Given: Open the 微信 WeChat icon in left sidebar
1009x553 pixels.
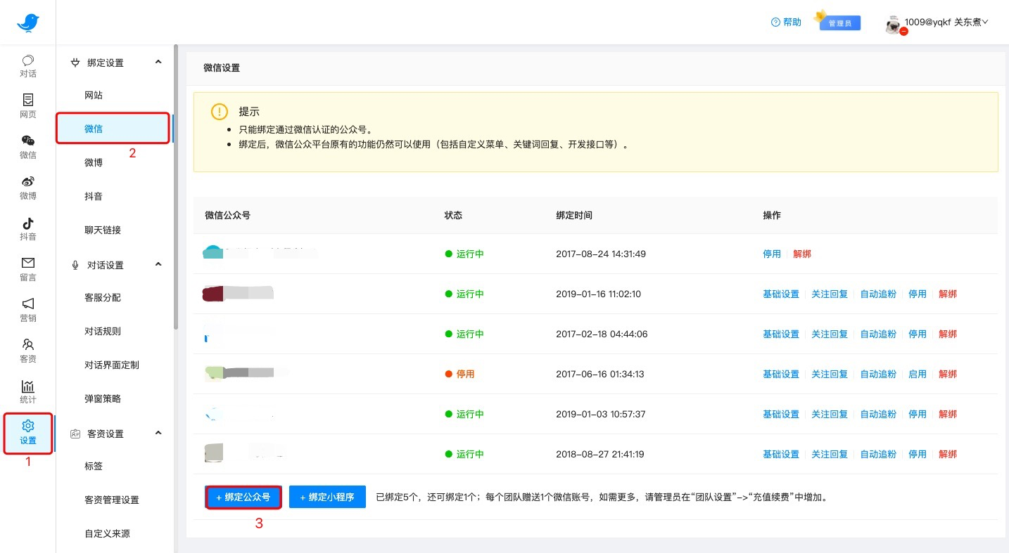Looking at the screenshot, I should click(x=28, y=142).
